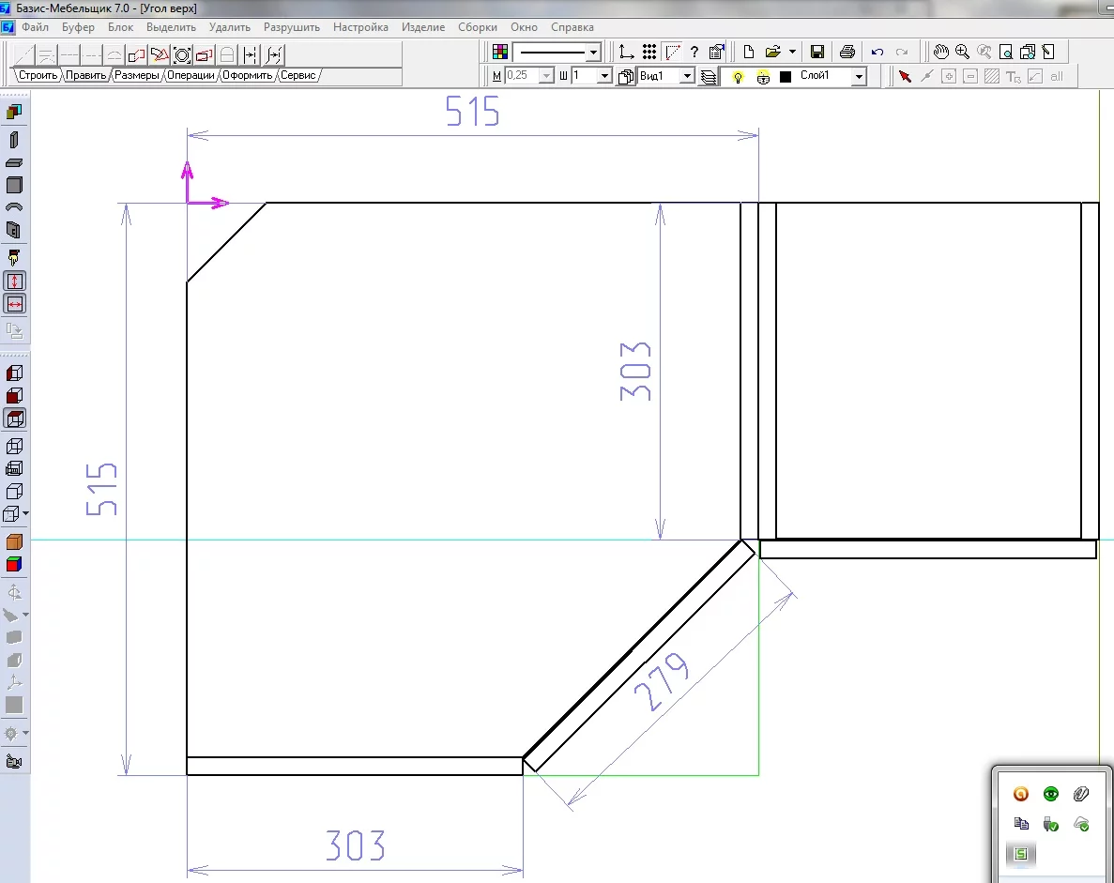This screenshot has width=1114, height=883.
Task: Toggle the layer visibility light bulb
Action: coord(739,76)
